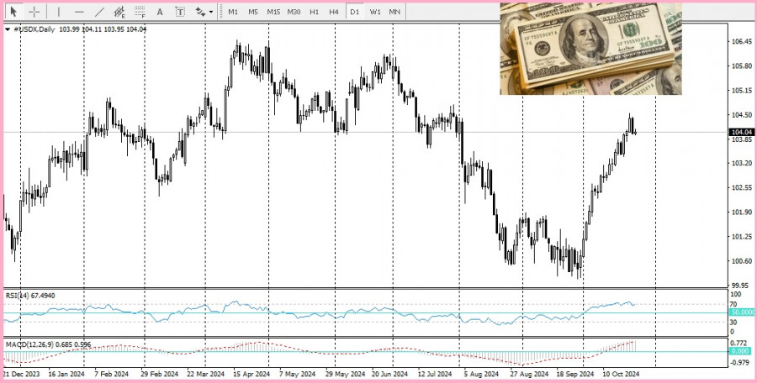Click the 21 Dec 2023 date label
The height and width of the screenshot is (383, 757).
[21, 374]
